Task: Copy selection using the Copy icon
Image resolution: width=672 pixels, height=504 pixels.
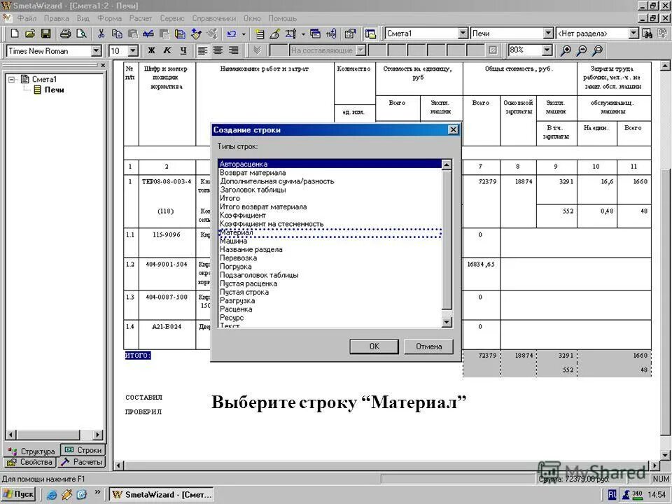Action: pyautogui.click(x=117, y=33)
